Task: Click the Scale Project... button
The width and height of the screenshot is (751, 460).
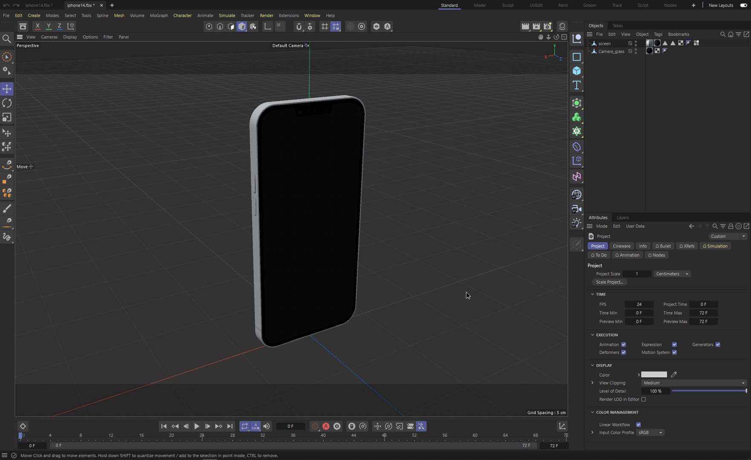Action: click(x=609, y=282)
